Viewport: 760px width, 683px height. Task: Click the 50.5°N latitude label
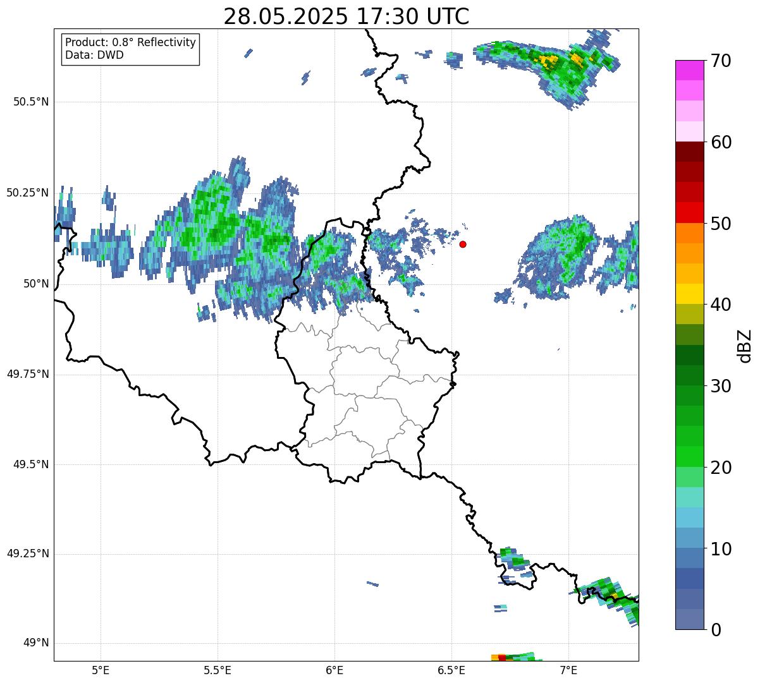pos(31,102)
